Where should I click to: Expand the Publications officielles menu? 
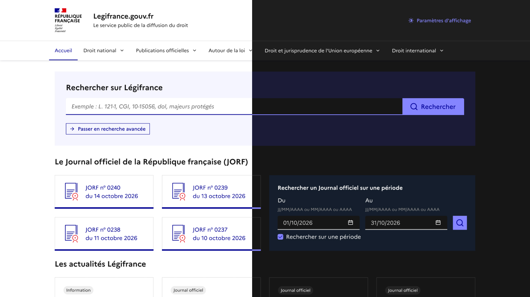click(x=166, y=51)
